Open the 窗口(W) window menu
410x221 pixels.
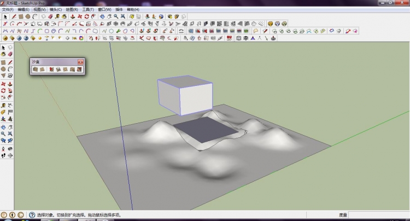(x=104, y=9)
